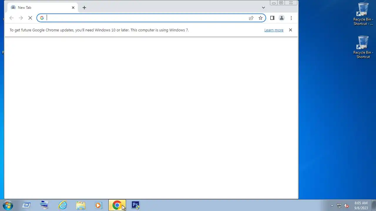
Task: Close the New Tab tab
Action: click(73, 8)
